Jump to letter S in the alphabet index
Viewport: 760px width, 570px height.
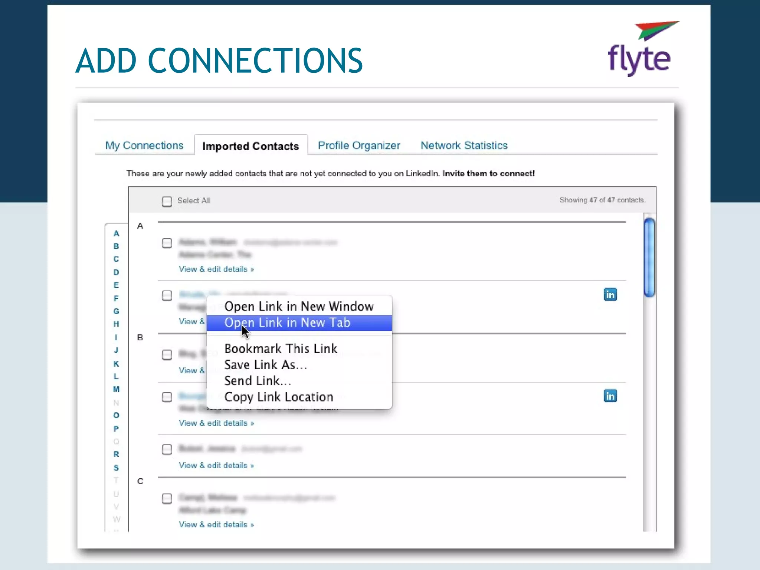[116, 468]
